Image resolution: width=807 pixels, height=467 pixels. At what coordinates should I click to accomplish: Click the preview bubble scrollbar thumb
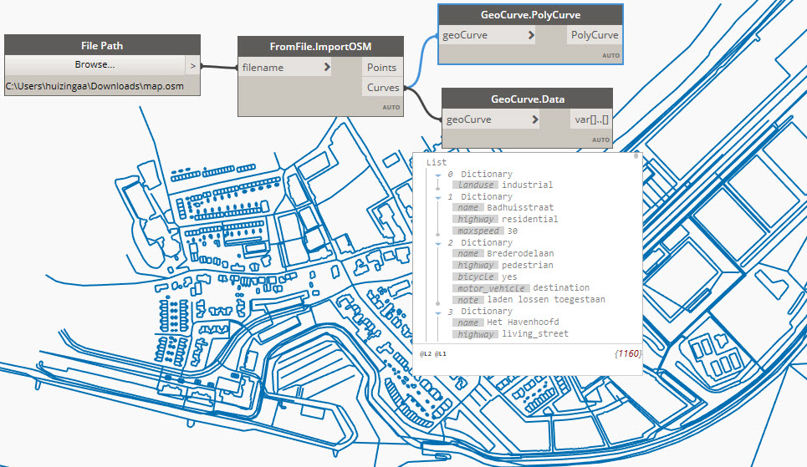click(636, 155)
